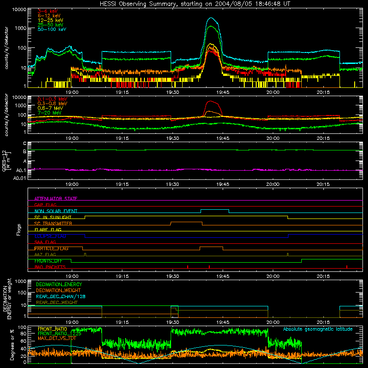The image size is (368, 368).
Task: Click the BAD_PACKETS red tick near 20:22
Action: 347,267
